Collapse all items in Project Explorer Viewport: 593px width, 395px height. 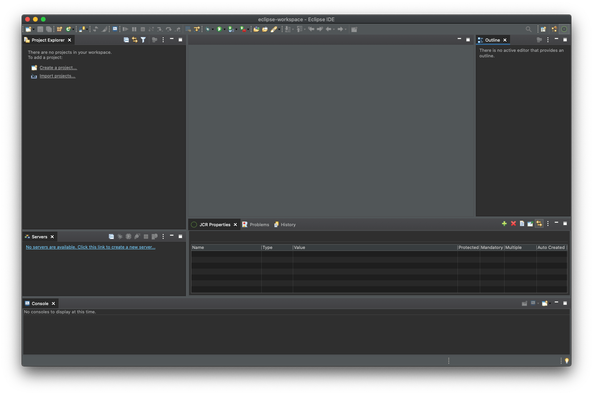point(126,40)
